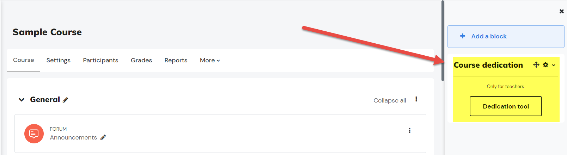Screen dimensions: 567x155
Task: Edit the Announcements title pencil icon
Action: [103, 137]
